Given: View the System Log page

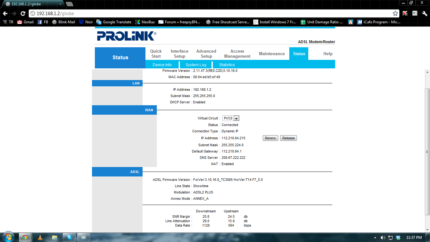Looking at the screenshot, I should coord(196,65).
